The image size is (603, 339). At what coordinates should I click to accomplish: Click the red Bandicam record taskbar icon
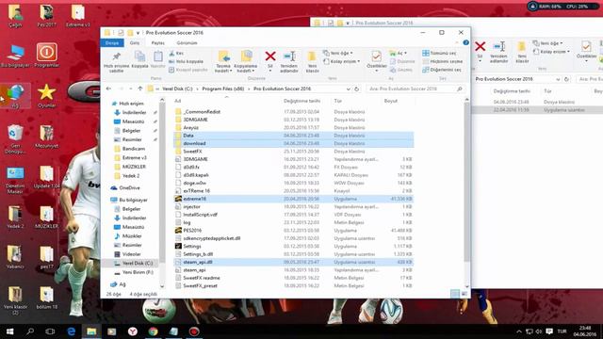(194, 331)
